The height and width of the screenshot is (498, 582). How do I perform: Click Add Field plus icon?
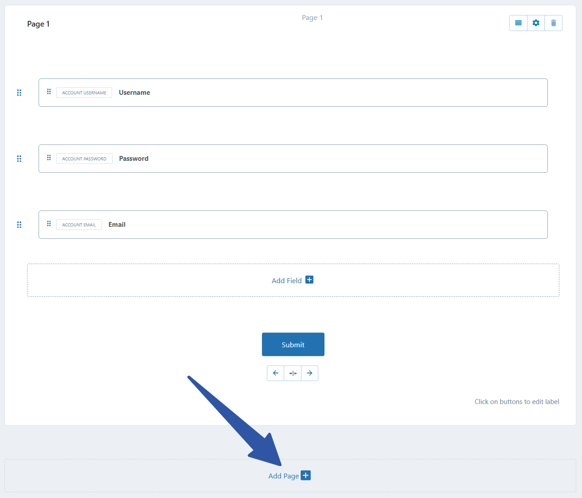point(309,280)
